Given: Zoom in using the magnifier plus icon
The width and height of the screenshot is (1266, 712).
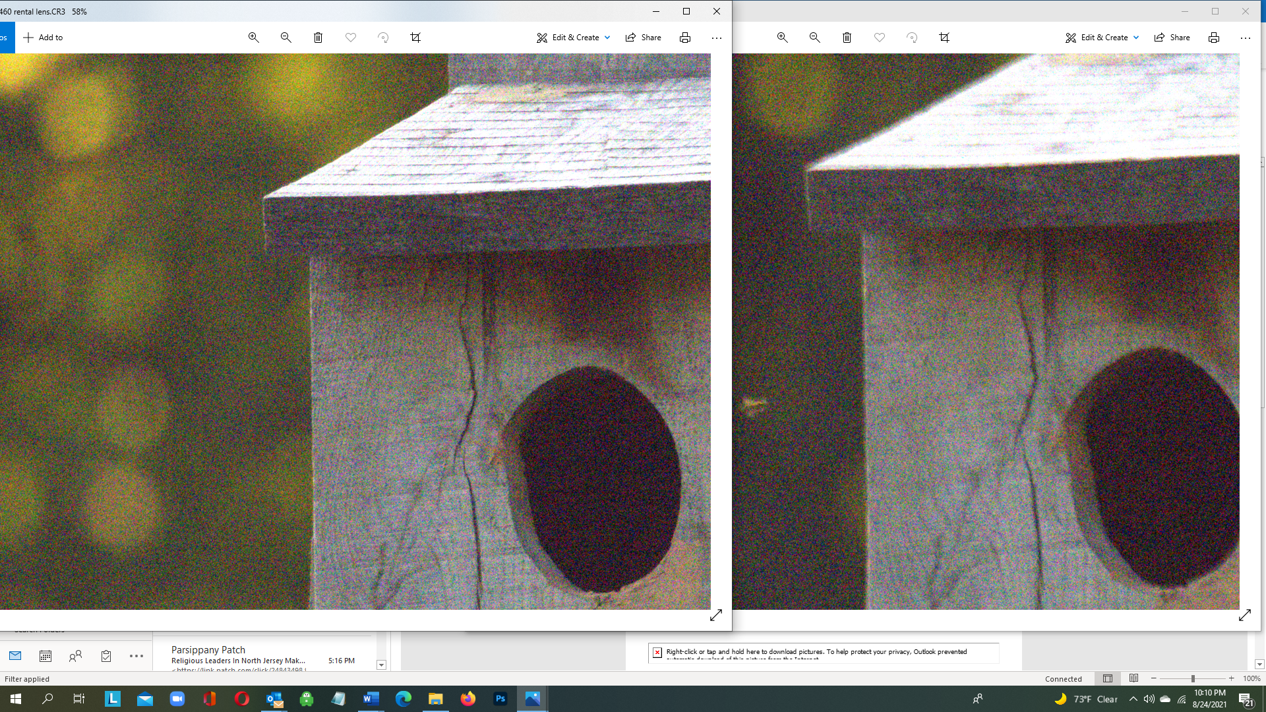Looking at the screenshot, I should 253,38.
